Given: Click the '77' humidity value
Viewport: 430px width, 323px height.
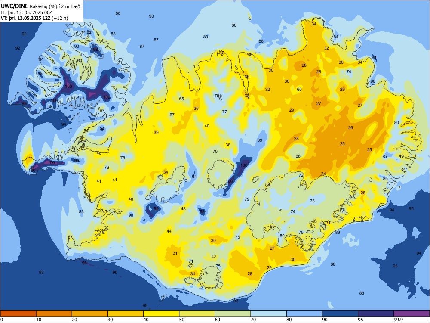Looking at the screenshot, I should pos(224,112).
